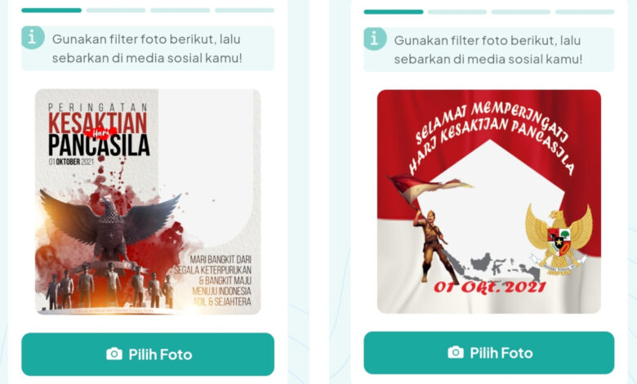The width and height of the screenshot is (637, 384).
Task: Open the Kesaktian Pancasila eagle statue frame
Action: (148, 202)
